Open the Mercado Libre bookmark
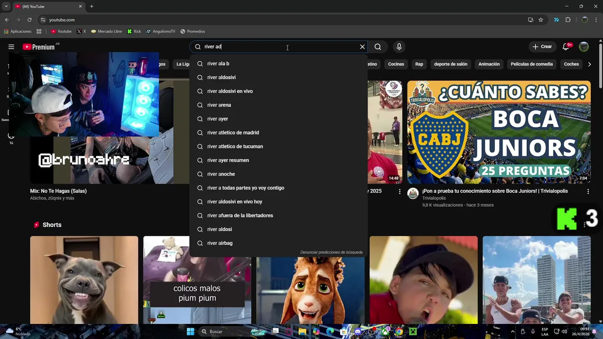Image resolution: width=603 pixels, height=339 pixels. (x=106, y=32)
